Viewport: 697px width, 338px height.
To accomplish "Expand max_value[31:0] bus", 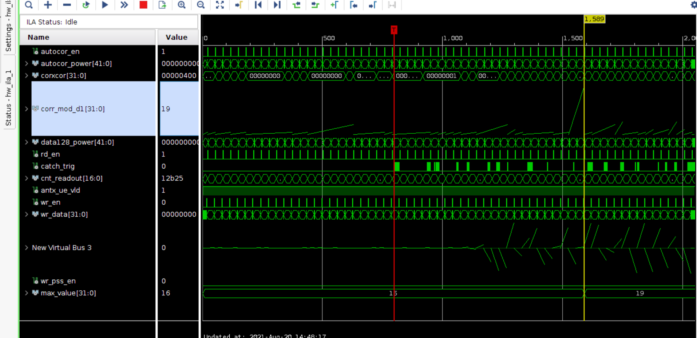I will click(x=27, y=293).
